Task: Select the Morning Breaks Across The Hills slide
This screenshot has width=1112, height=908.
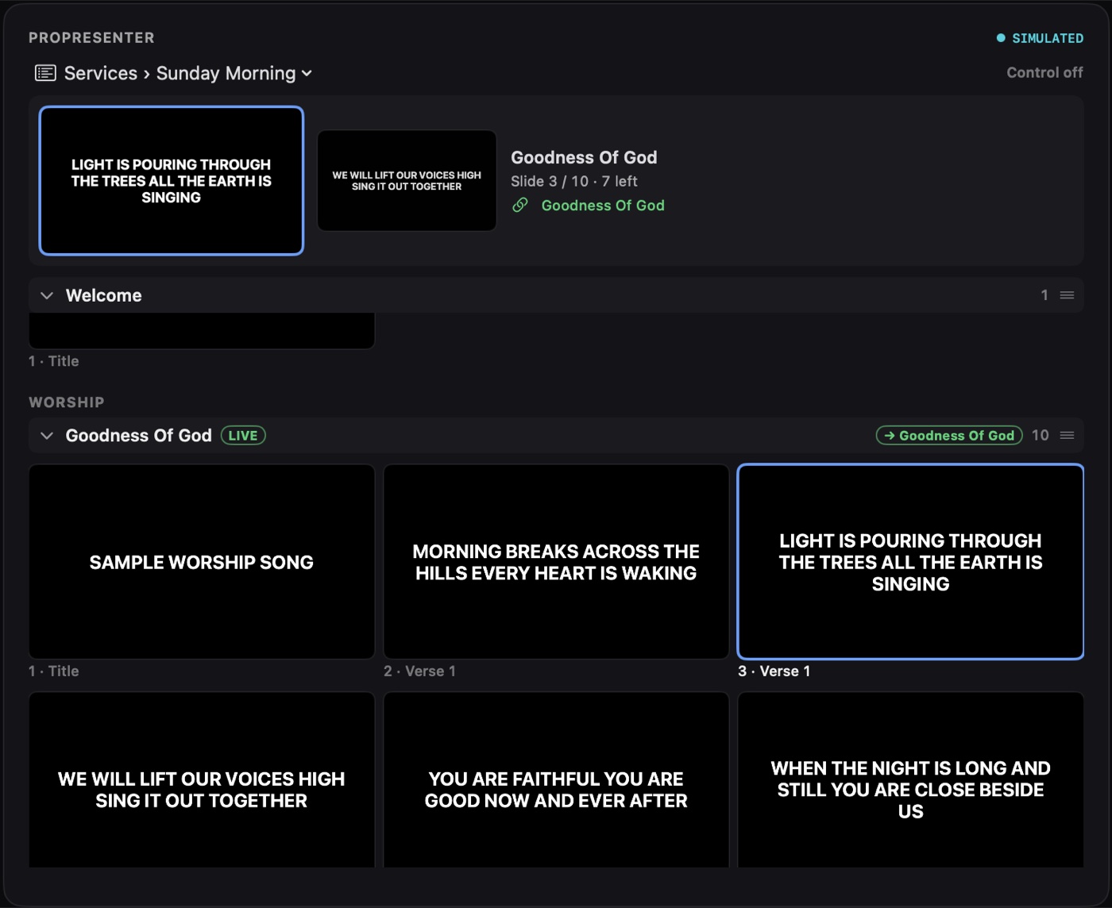Action: click(556, 562)
